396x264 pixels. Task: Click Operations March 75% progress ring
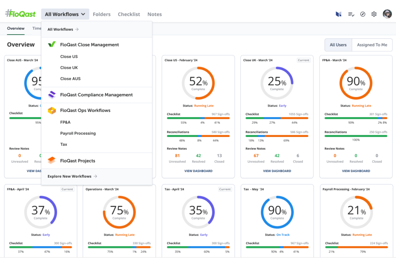pos(119,212)
